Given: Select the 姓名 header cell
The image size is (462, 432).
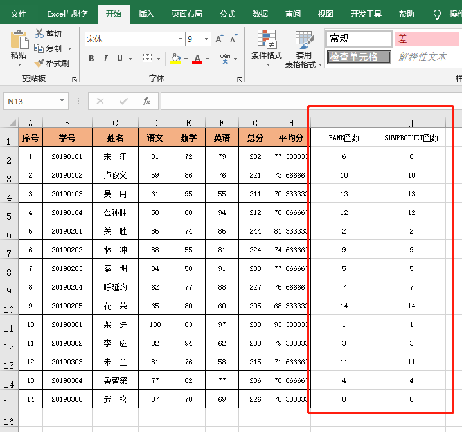Looking at the screenshot, I should tap(115, 137).
